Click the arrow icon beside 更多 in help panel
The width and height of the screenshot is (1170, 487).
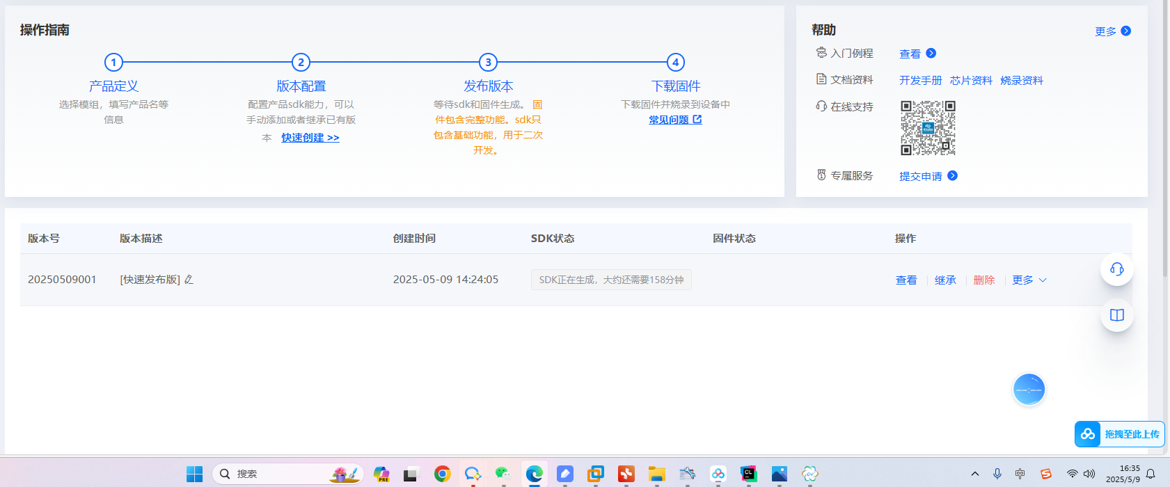click(1126, 31)
